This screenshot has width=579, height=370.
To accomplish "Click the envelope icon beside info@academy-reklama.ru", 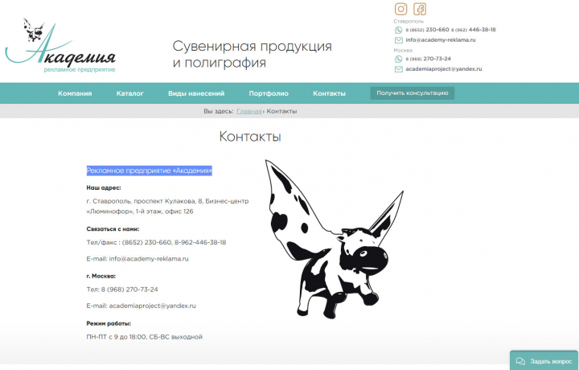I will point(398,40).
